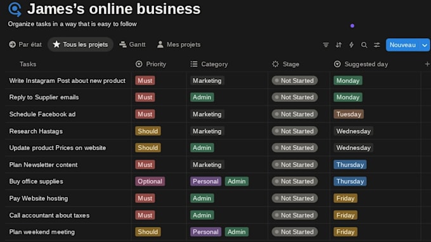Image resolution: width=431 pixels, height=242 pixels.
Task: Switch to the Gantt view tab
Action: click(x=132, y=44)
